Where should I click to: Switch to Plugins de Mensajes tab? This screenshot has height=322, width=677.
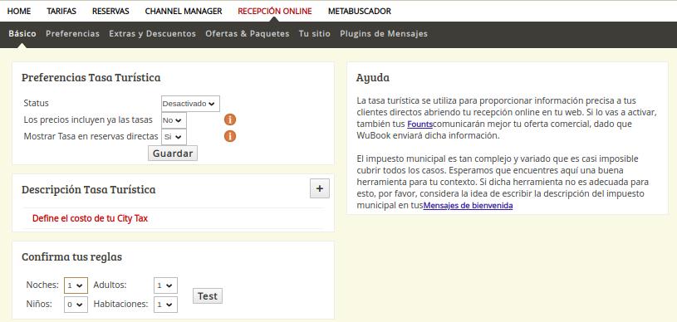coord(384,34)
